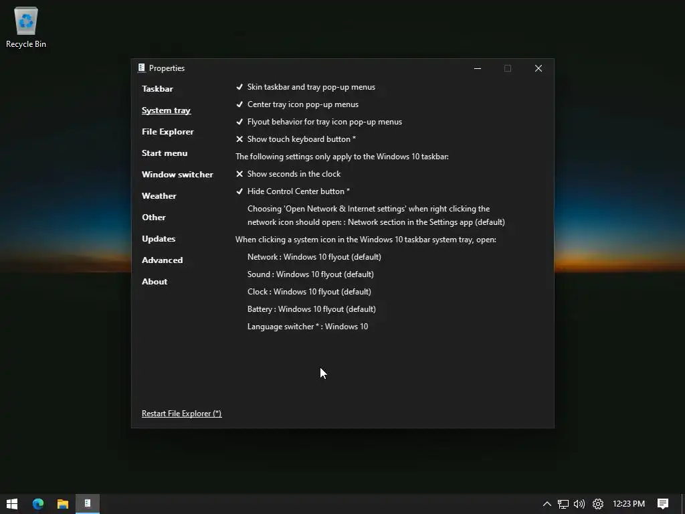
Task: Change the Network flyout option
Action: (314, 257)
